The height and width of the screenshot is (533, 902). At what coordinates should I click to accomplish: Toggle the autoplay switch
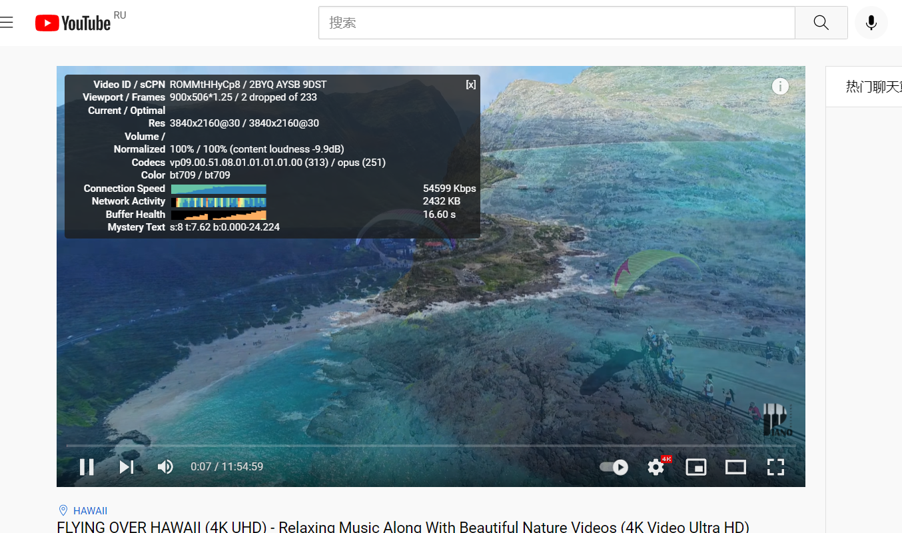(x=614, y=467)
